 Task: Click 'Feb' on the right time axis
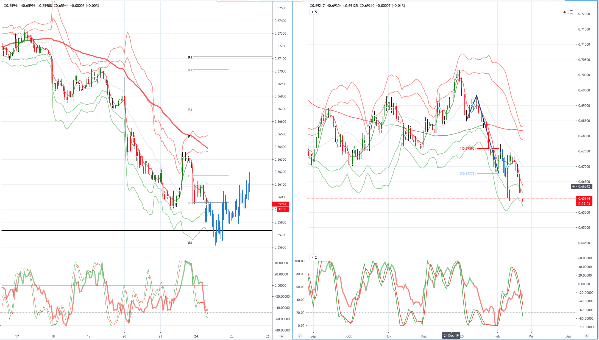tap(497, 336)
